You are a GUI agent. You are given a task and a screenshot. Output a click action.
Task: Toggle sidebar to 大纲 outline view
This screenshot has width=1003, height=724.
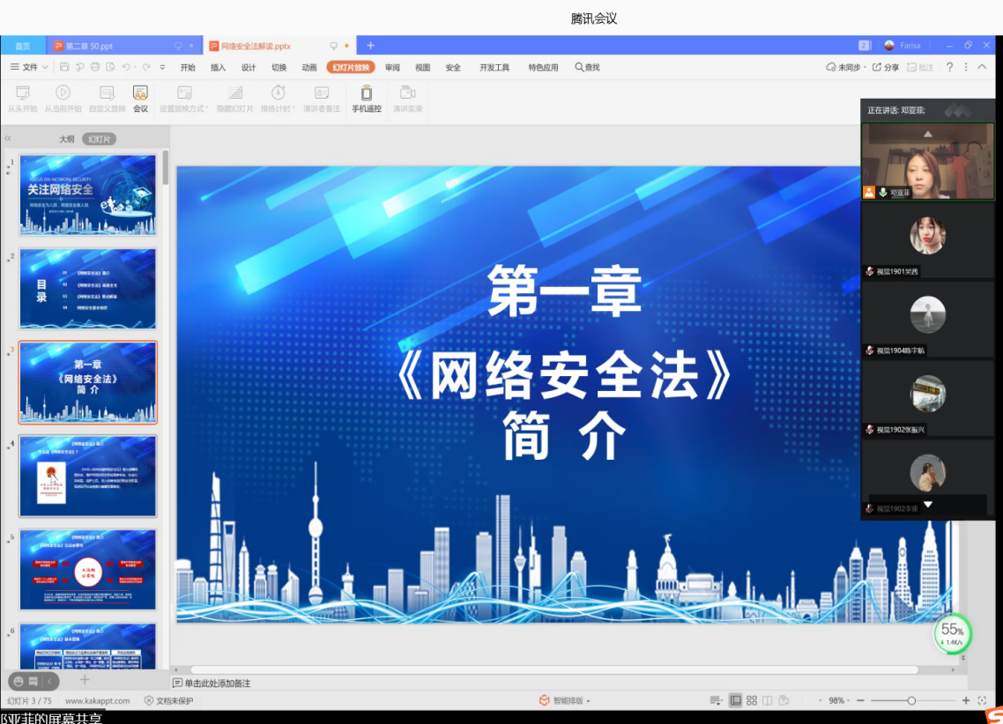tap(67, 139)
